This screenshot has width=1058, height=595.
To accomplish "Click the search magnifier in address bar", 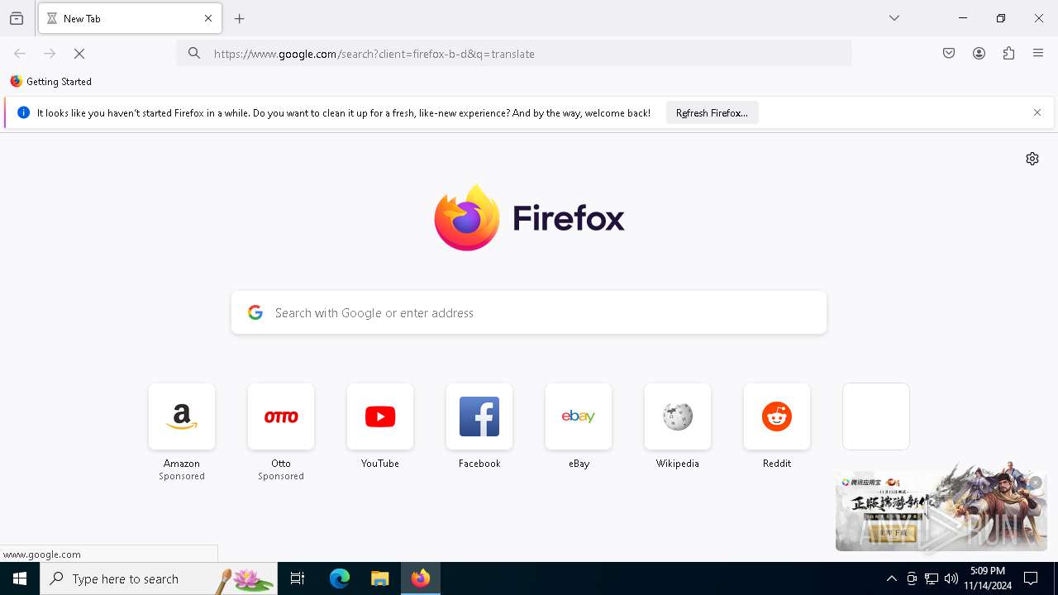I will pos(194,54).
